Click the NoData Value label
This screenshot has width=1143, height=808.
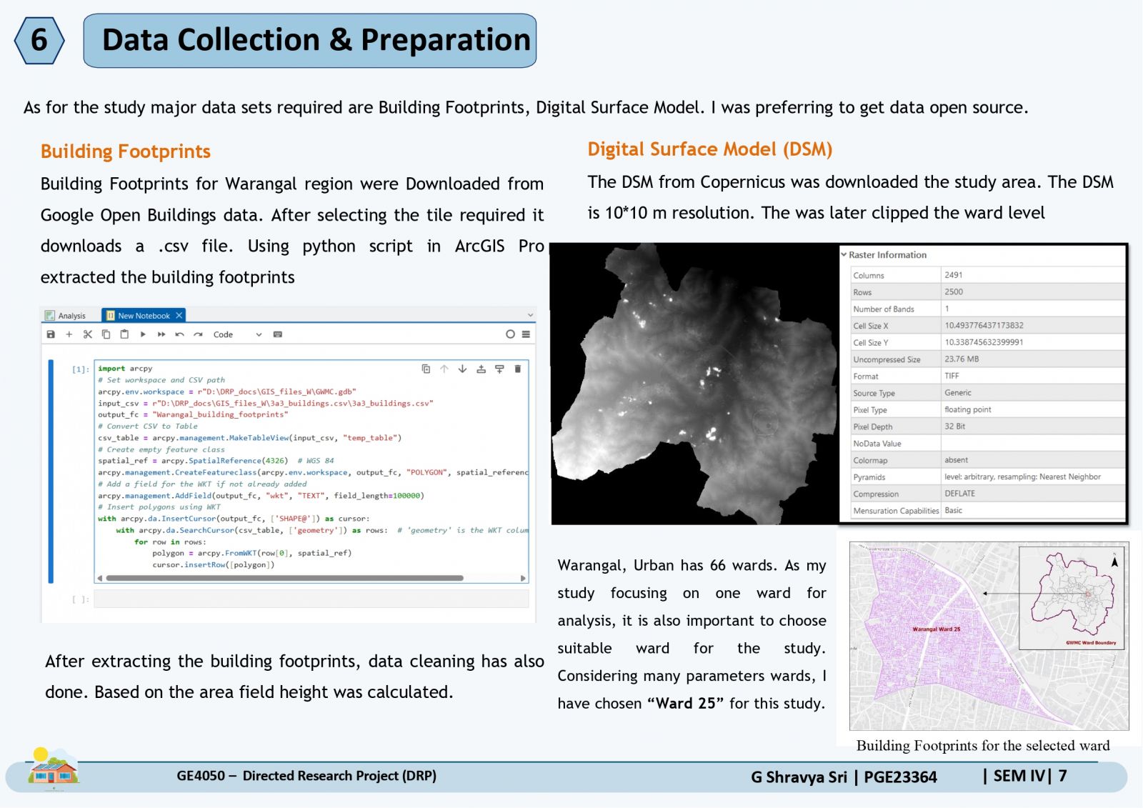coord(877,444)
